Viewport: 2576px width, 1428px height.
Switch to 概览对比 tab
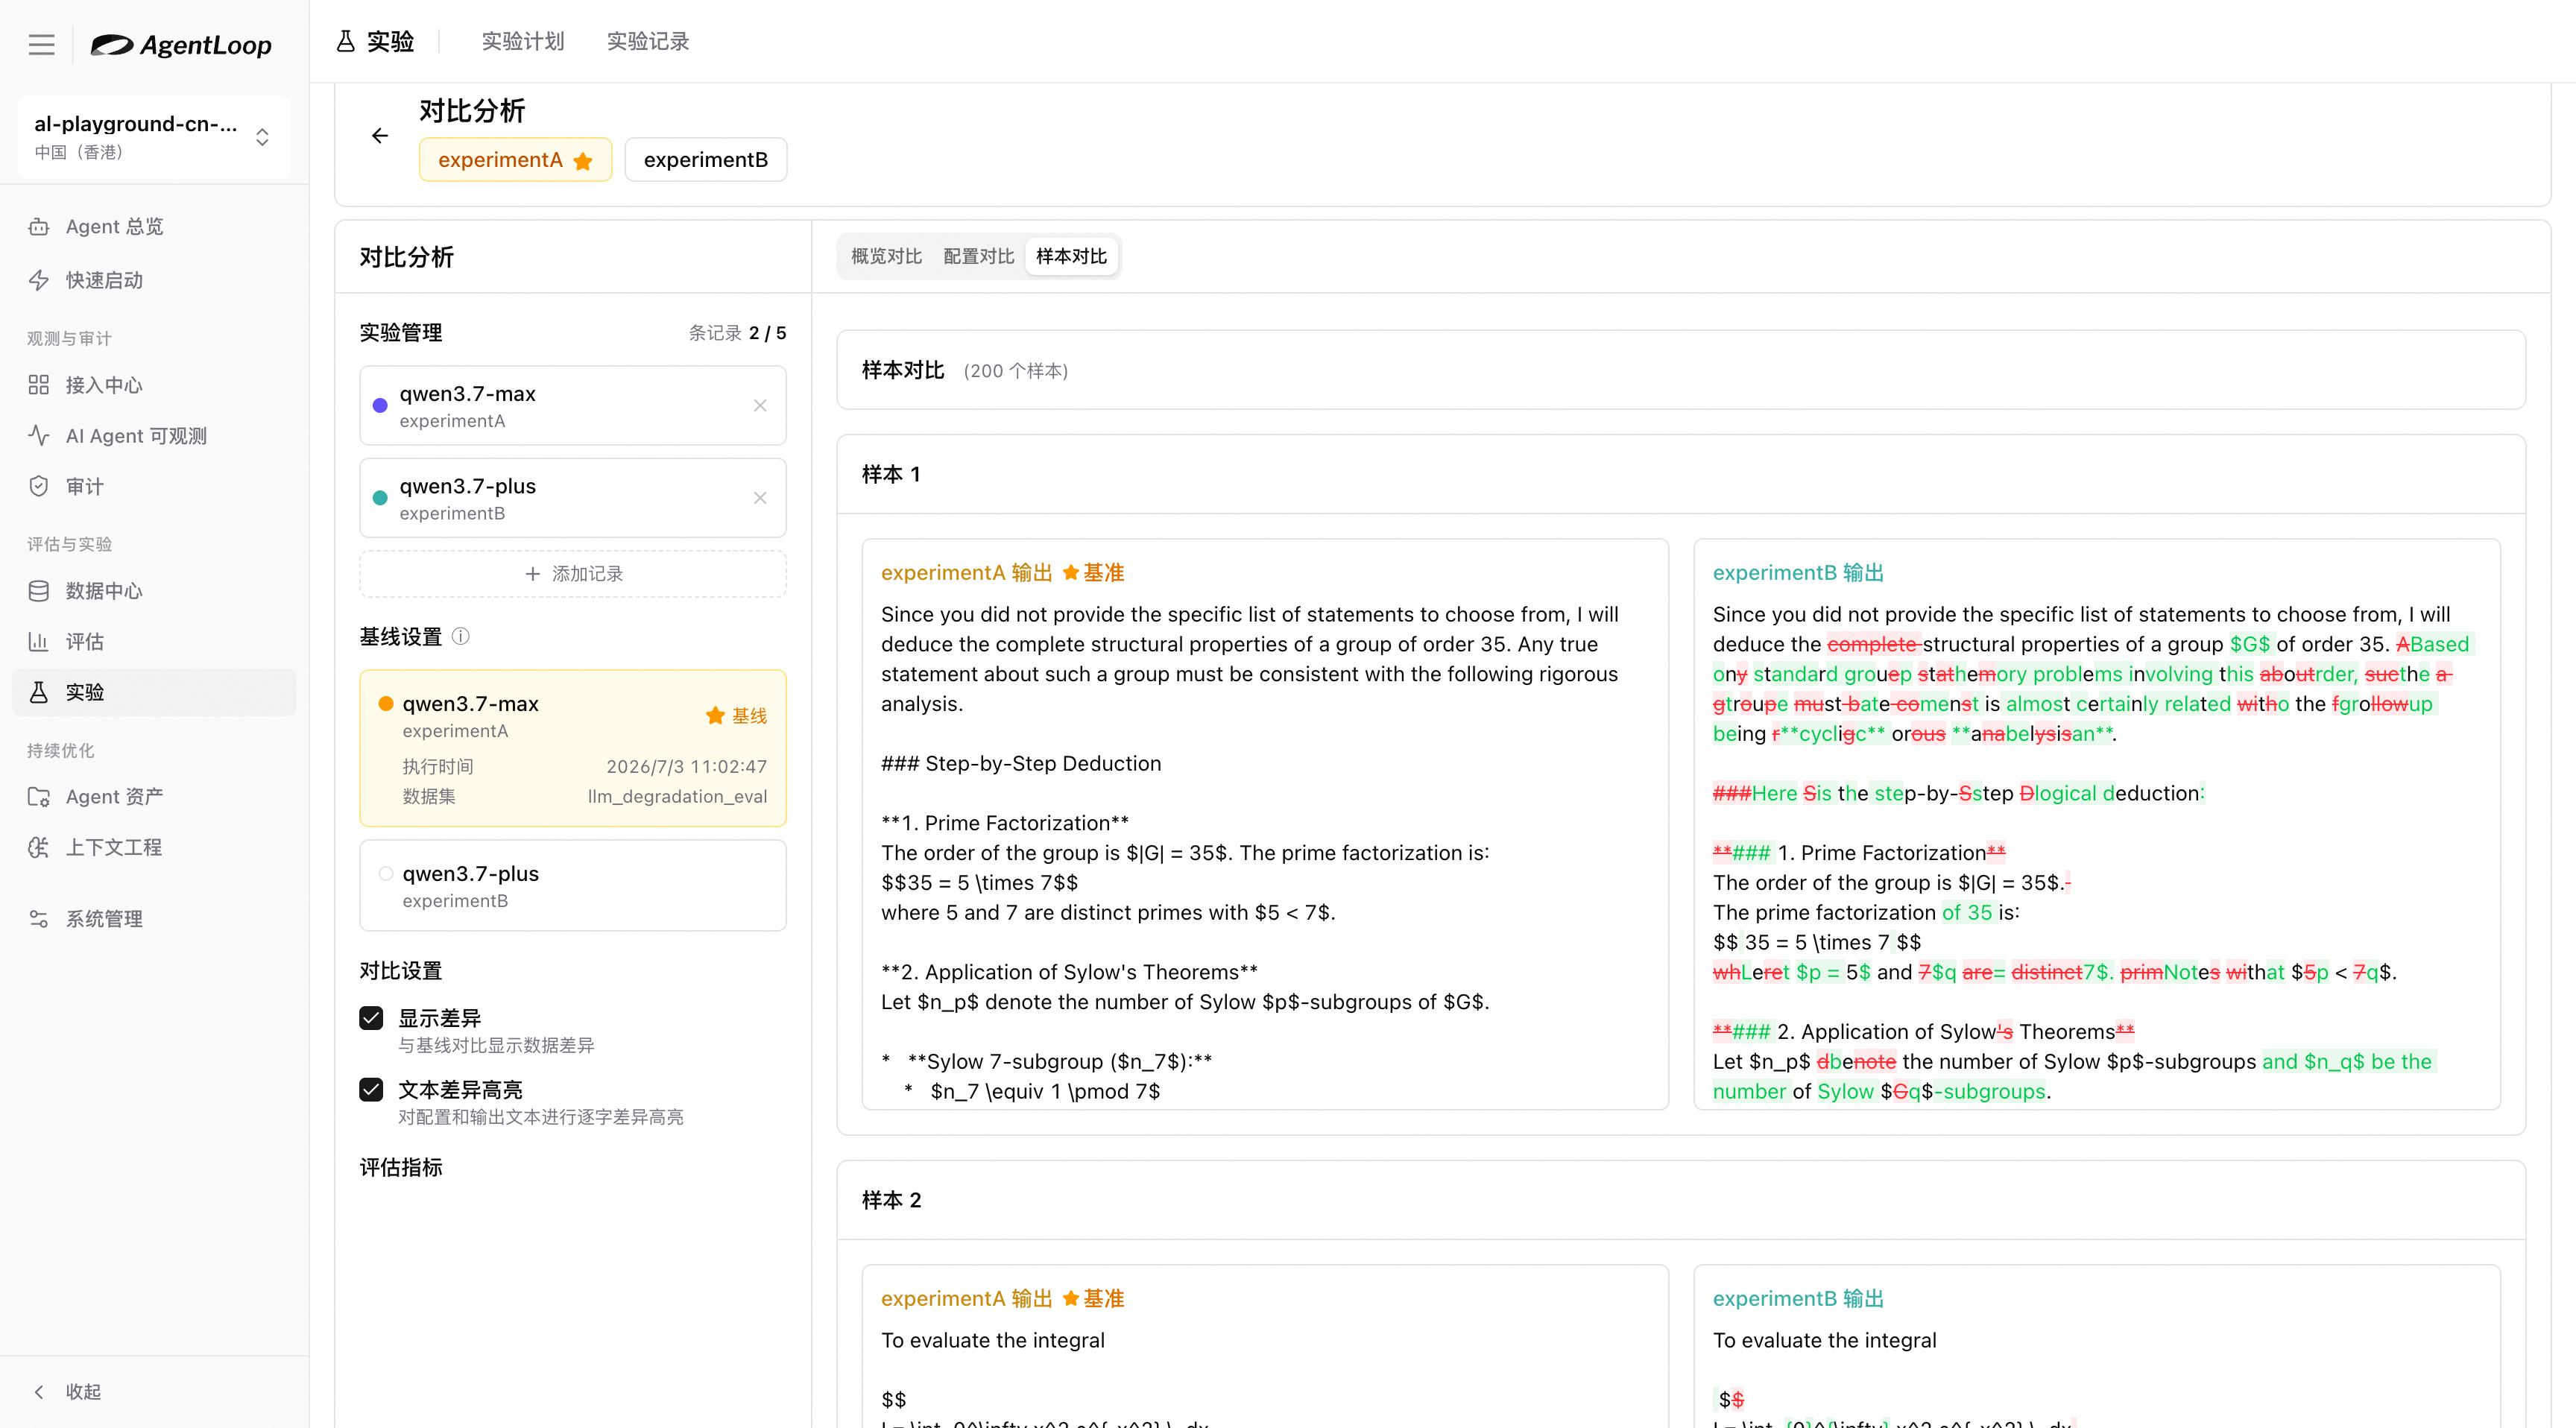(886, 257)
